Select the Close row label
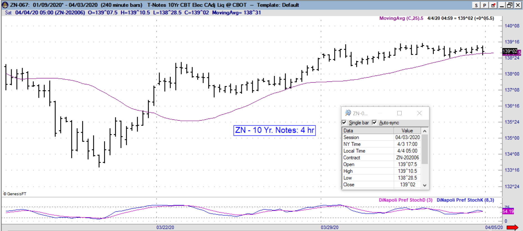Screen dimensions: 523x231 [349, 185]
